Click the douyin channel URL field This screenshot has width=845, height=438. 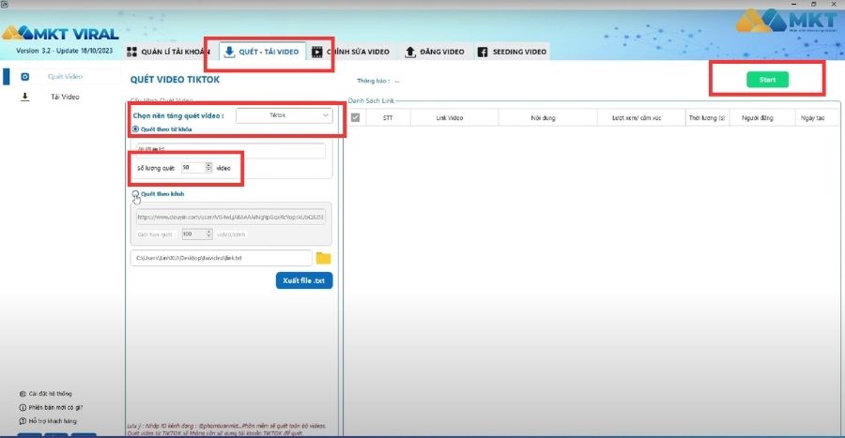click(230, 217)
